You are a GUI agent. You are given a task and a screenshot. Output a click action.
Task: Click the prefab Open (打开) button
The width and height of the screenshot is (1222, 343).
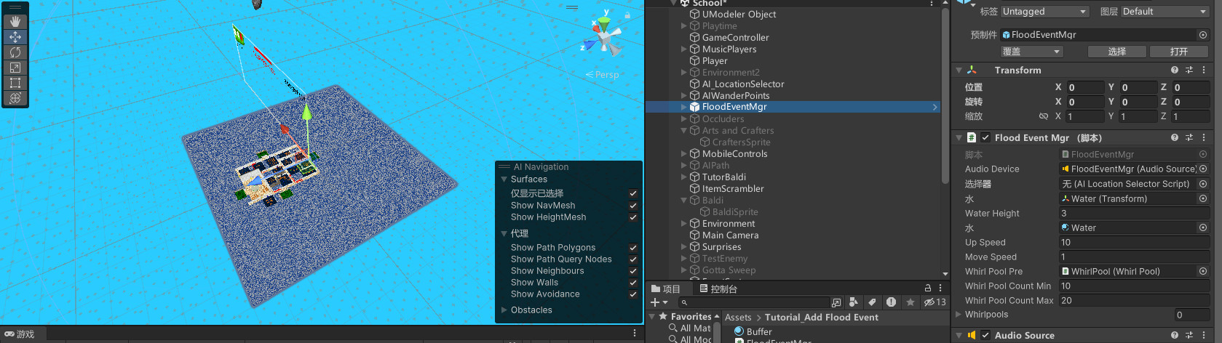point(1179,52)
